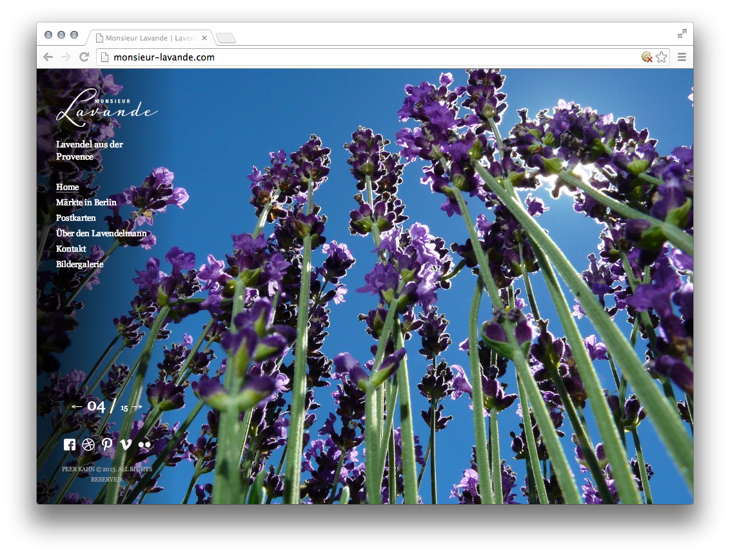Click the blocked cookies icon in address bar
Image resolution: width=730 pixels, height=555 pixels.
point(647,57)
